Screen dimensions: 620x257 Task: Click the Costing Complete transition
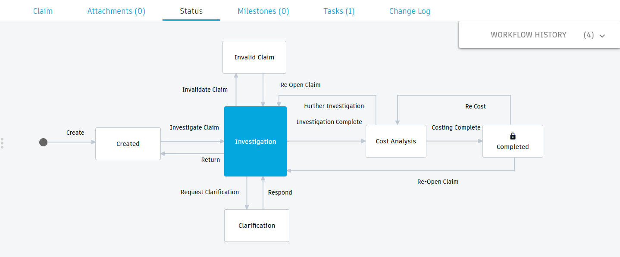456,127
